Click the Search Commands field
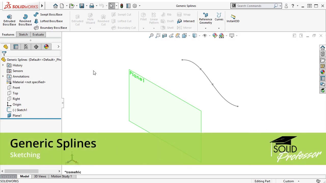The width and height of the screenshot is (326, 183). [256, 6]
